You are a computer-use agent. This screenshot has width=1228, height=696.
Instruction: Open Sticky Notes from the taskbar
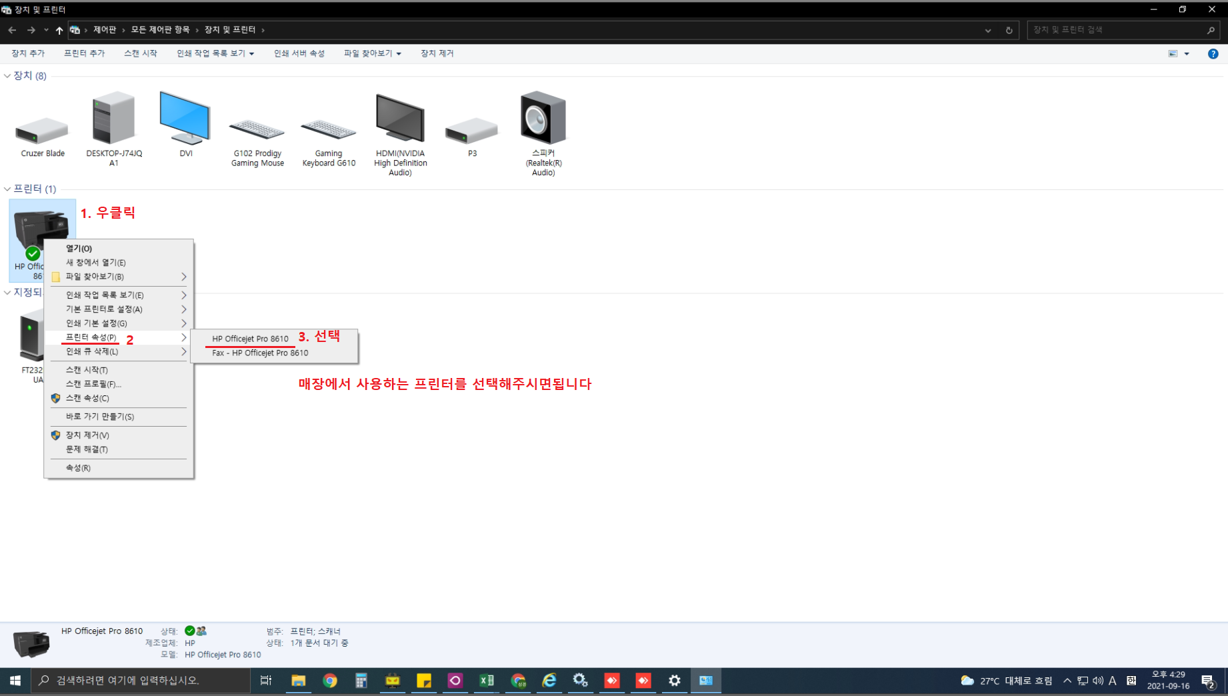tap(424, 681)
